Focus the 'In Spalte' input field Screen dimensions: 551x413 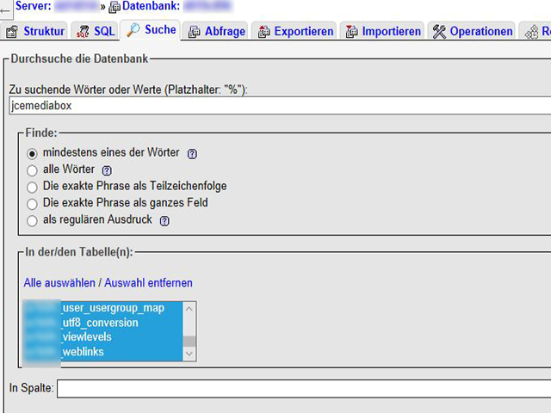click(x=304, y=388)
